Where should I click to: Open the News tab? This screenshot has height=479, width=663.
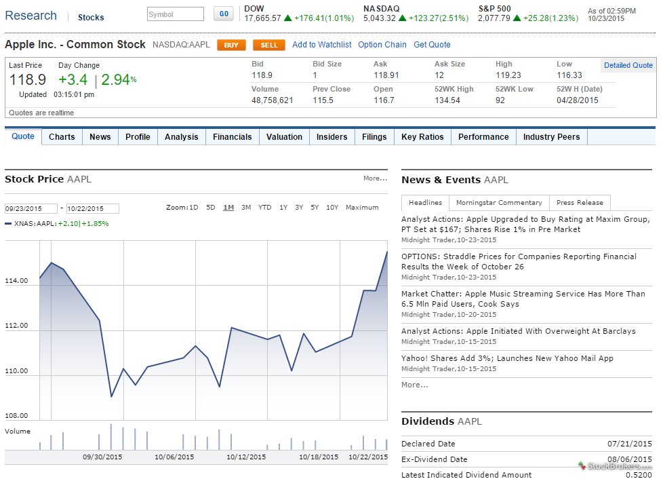(100, 136)
